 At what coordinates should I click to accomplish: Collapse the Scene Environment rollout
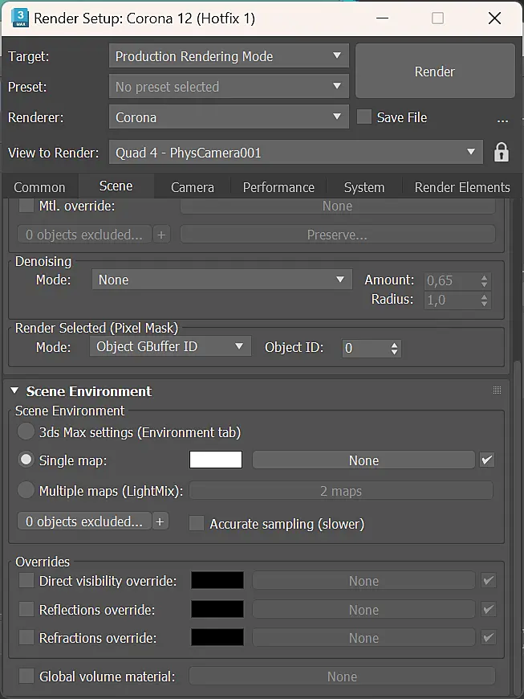(x=14, y=391)
